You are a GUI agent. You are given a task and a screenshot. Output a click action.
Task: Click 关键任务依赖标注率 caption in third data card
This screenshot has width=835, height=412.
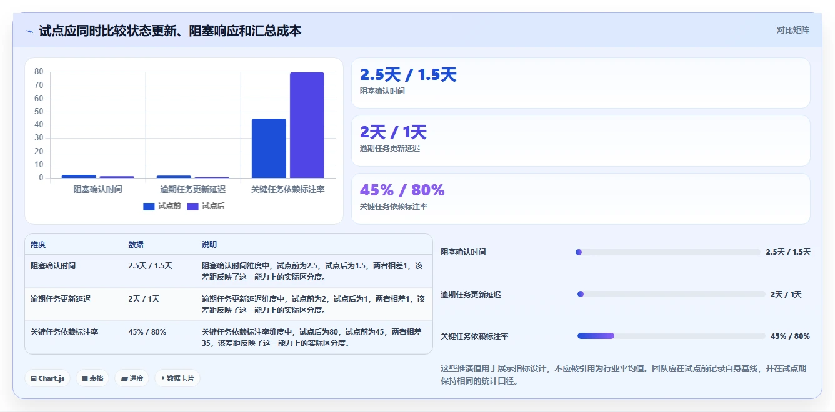click(x=394, y=206)
